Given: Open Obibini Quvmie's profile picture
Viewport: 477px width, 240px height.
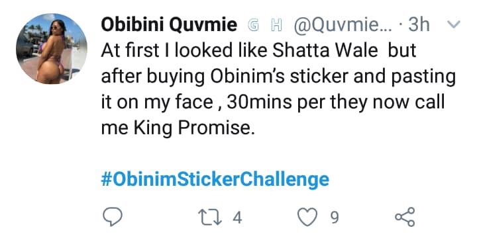Looking at the screenshot, I should pyautogui.click(x=52, y=48).
